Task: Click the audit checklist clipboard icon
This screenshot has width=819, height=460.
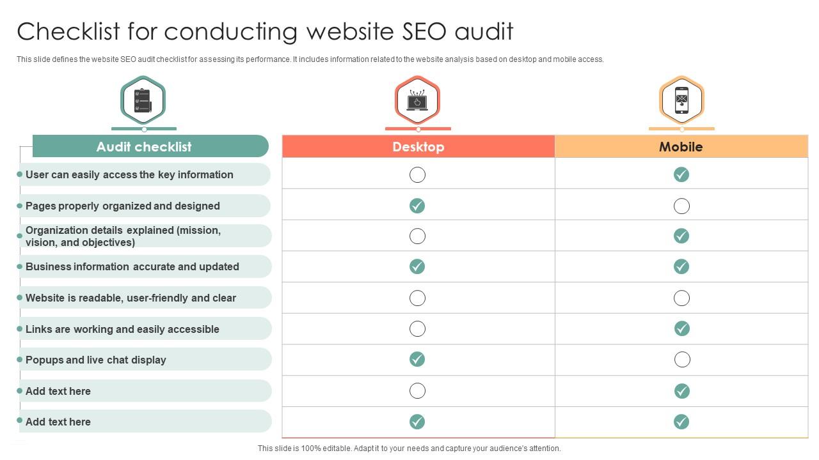Action: [143, 100]
